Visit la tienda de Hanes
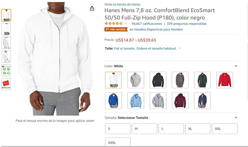Image resolution: width=248 pixels, height=147 pixels. tap(122, 4)
